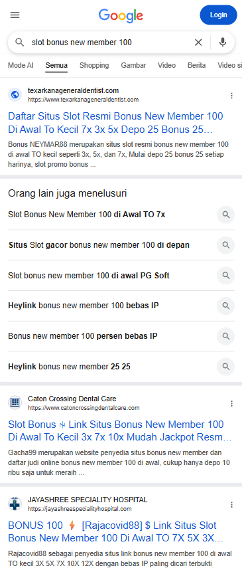This screenshot has width=242, height=570.
Task: Switch to the Video tab
Action: coord(166,65)
